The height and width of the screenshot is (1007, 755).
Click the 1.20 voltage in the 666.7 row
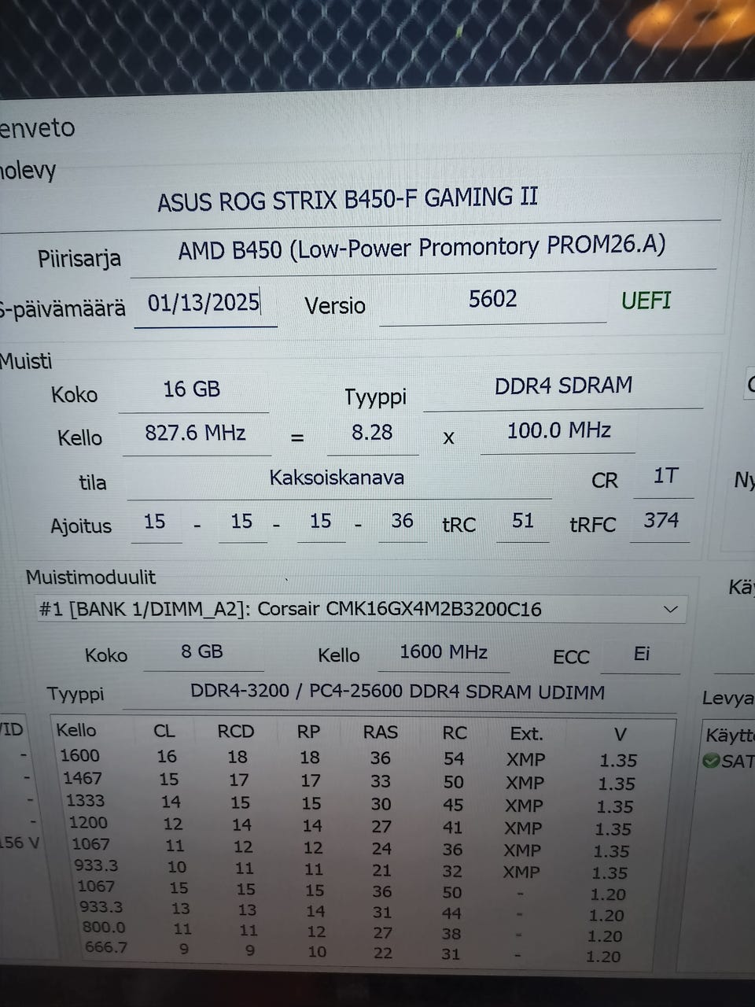603,957
